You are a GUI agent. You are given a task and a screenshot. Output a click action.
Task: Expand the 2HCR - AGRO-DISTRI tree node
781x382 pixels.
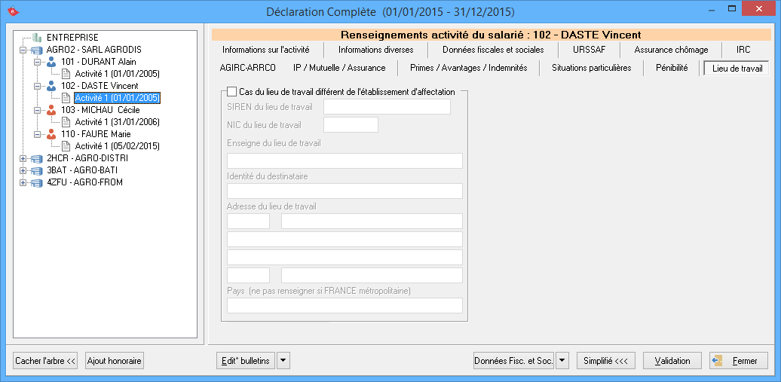click(23, 159)
